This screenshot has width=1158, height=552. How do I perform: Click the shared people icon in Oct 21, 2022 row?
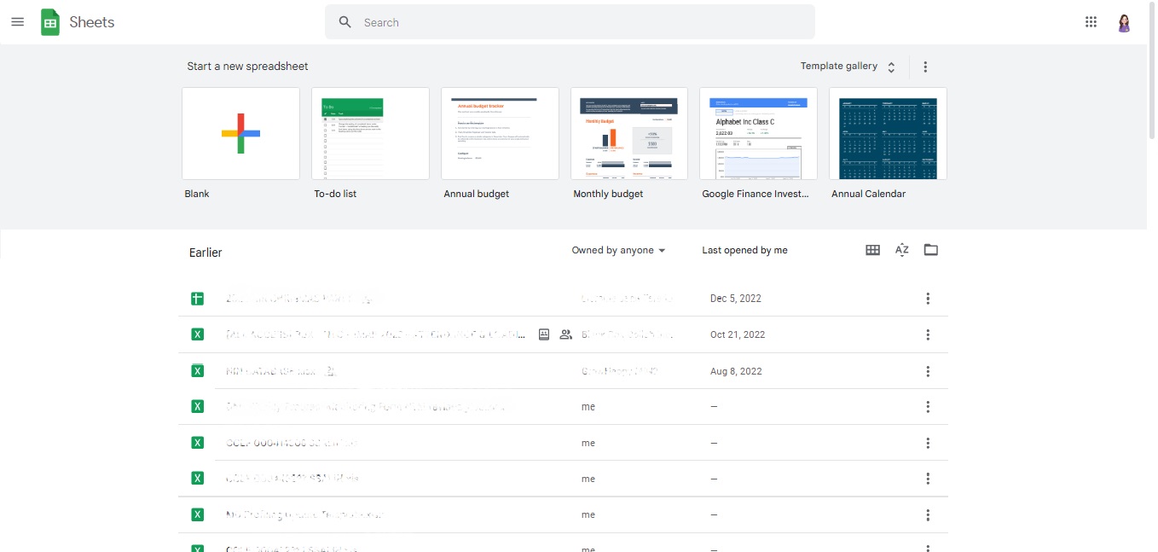coord(565,334)
